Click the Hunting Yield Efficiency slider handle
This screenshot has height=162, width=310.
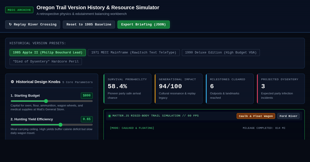pos(60,125)
